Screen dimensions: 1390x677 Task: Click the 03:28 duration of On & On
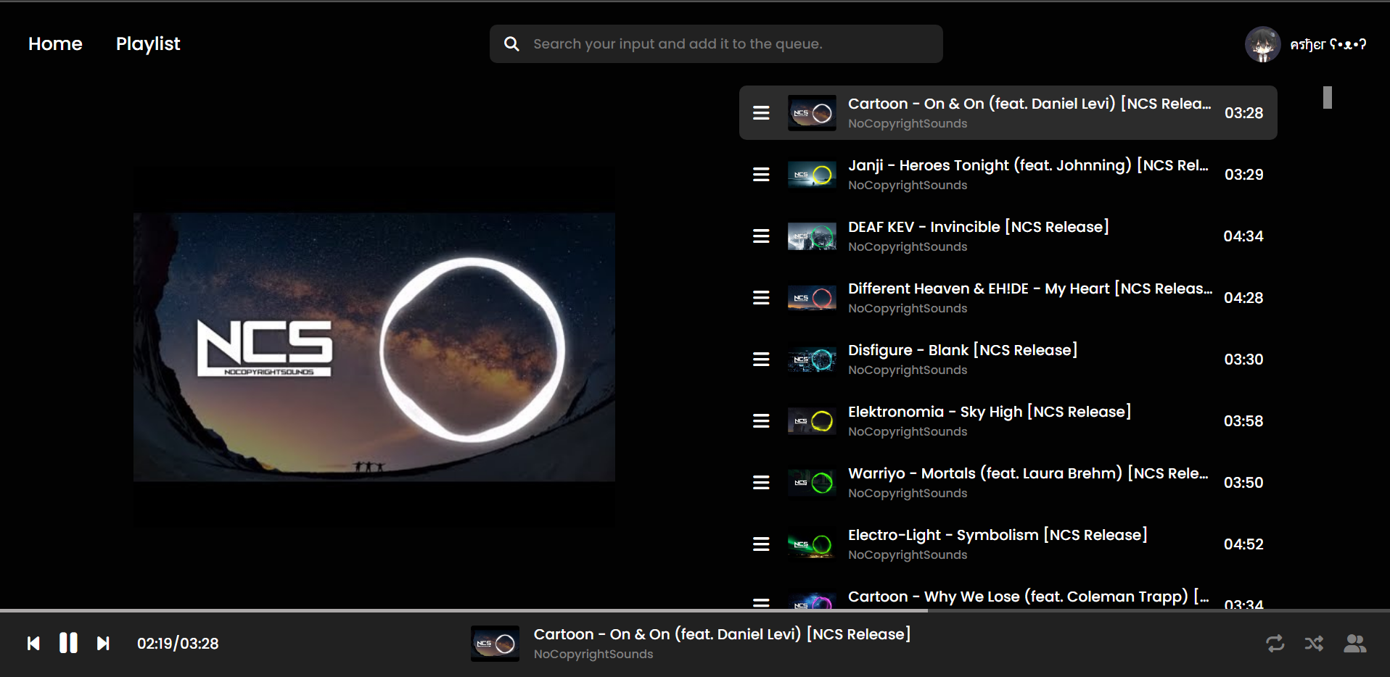(1243, 113)
